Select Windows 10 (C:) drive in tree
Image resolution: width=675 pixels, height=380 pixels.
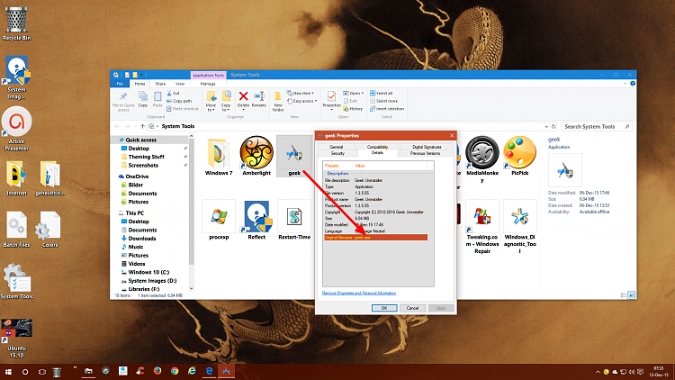pyautogui.click(x=148, y=272)
